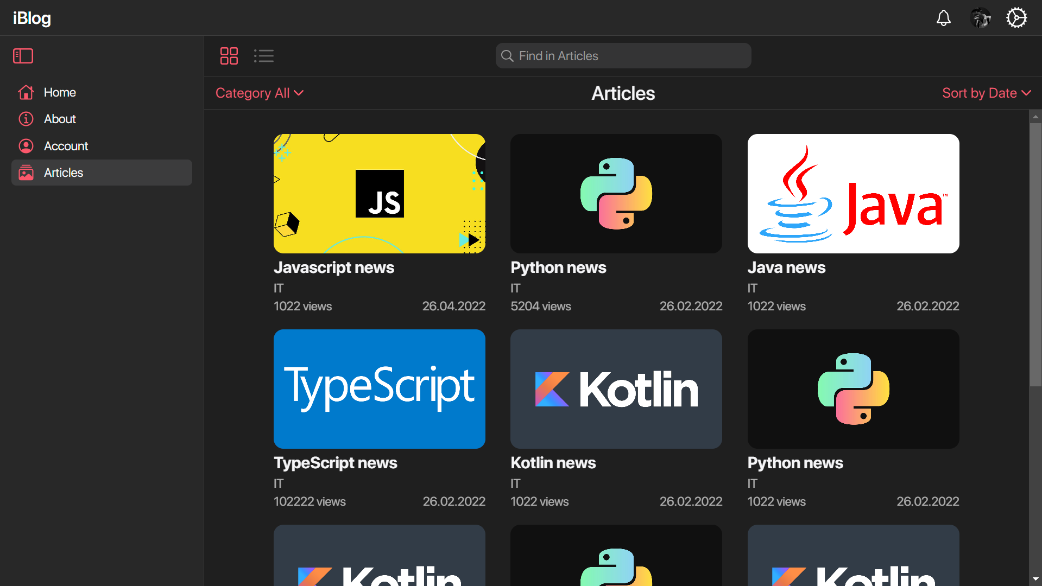Switch to list view layout
This screenshot has width=1042, height=586.
[x=264, y=56]
